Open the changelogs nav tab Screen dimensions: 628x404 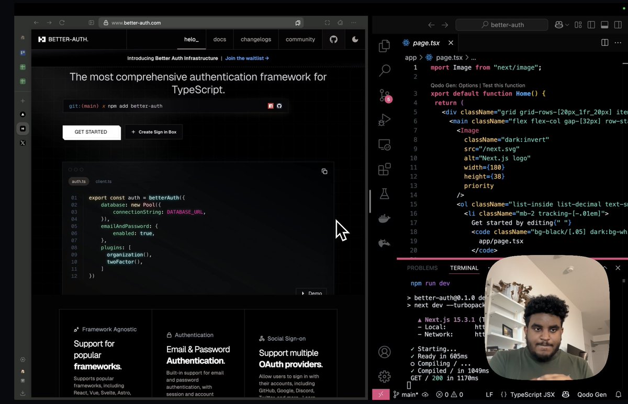coord(256,39)
